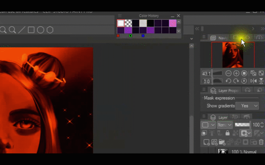Rotate canvas left in Navigator
This screenshot has width=265, height=165.
pyautogui.click(x=229, y=81)
